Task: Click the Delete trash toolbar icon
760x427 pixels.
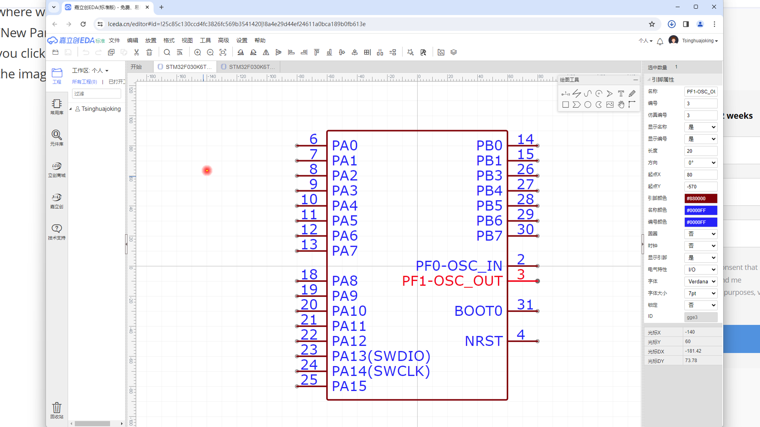Action: pyautogui.click(x=149, y=52)
